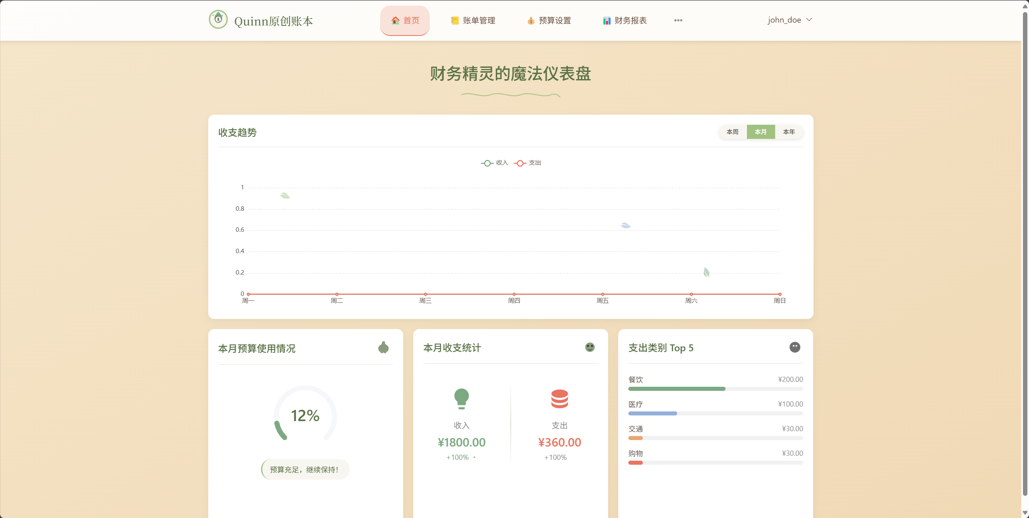Click the green lightbulb 收入 icon
1029x518 pixels.
coord(461,399)
